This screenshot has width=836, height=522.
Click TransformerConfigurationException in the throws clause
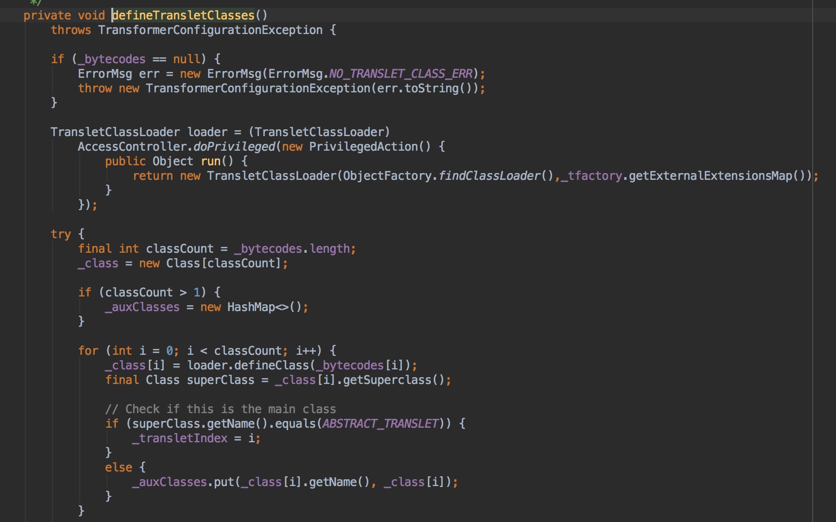pos(210,30)
